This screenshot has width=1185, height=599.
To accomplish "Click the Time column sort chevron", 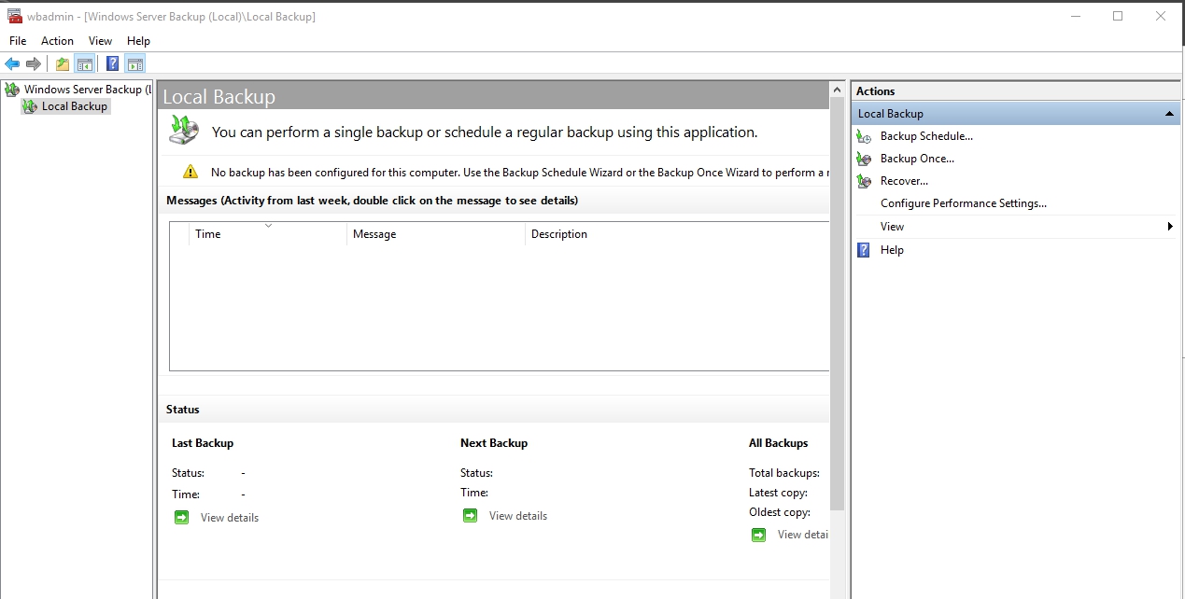I will tap(268, 225).
